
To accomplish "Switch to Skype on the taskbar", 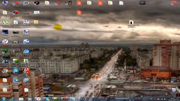I will click(x=47, y=99).
